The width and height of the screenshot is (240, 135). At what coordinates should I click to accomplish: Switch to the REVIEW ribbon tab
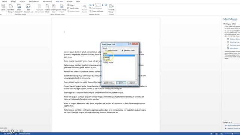[x=69, y=1]
